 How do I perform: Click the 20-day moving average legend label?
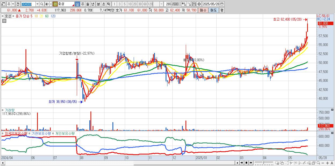tap(41, 16)
